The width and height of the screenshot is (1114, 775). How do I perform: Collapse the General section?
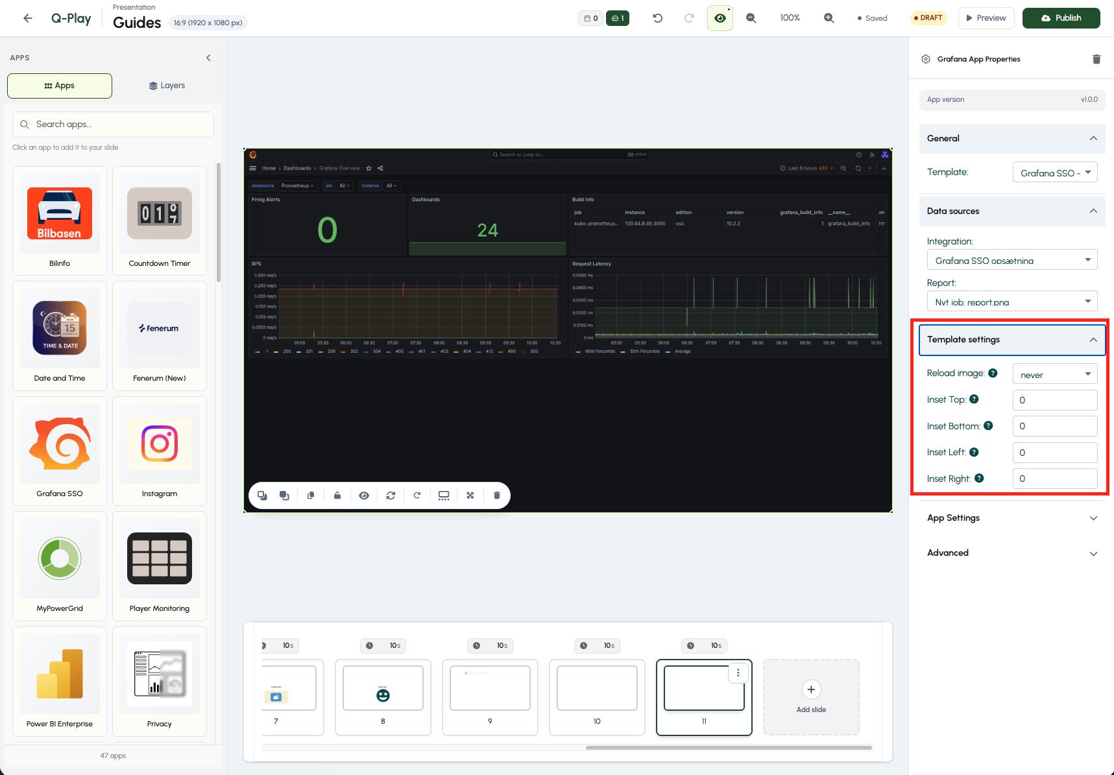tap(1012, 139)
